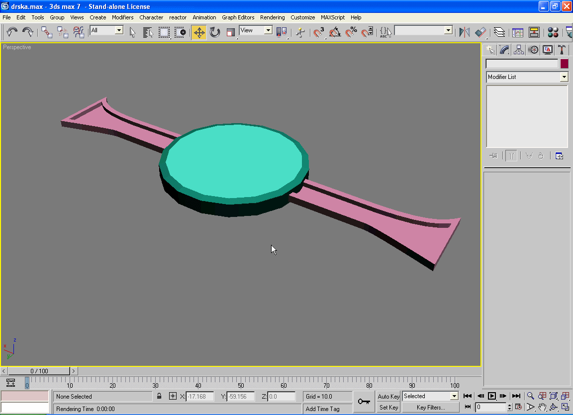The image size is (573, 415).
Task: Open the Utilities hammer panel
Action: (x=562, y=50)
